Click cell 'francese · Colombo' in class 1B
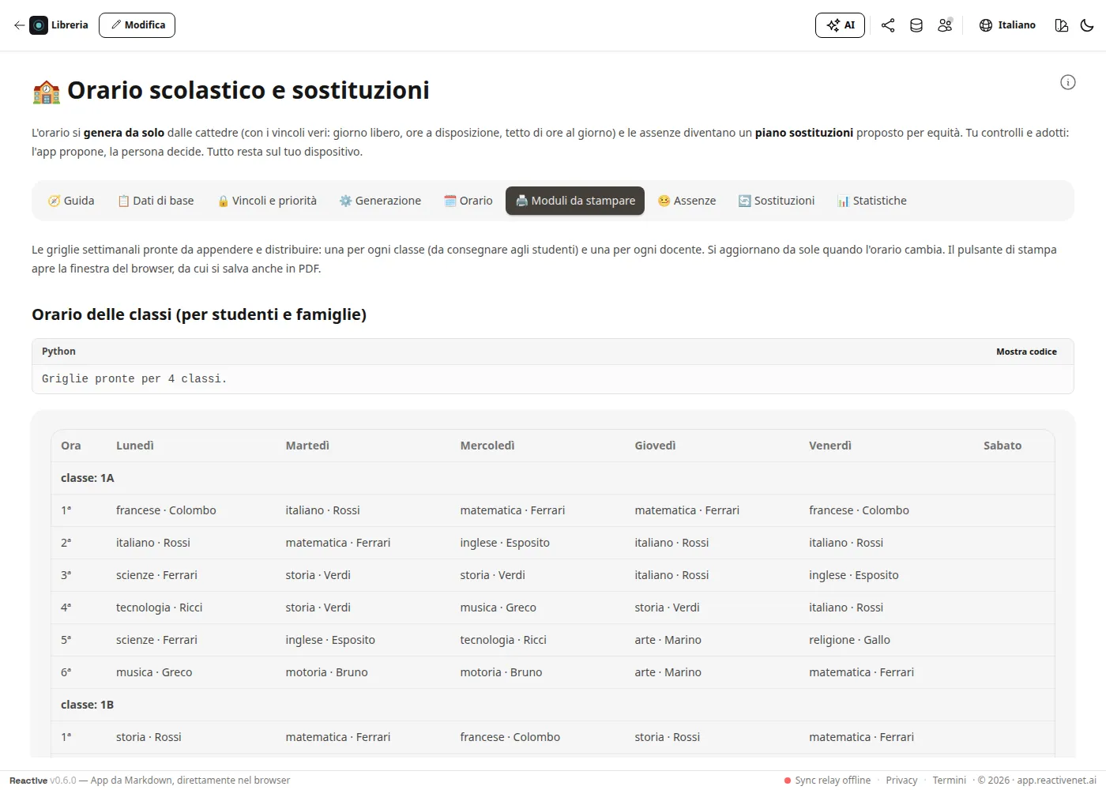This screenshot has height=790, width=1106. [510, 737]
